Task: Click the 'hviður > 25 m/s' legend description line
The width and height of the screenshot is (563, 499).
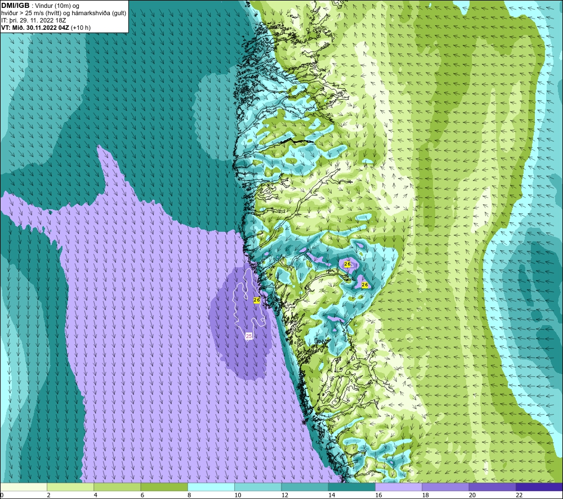Action: click(x=64, y=14)
